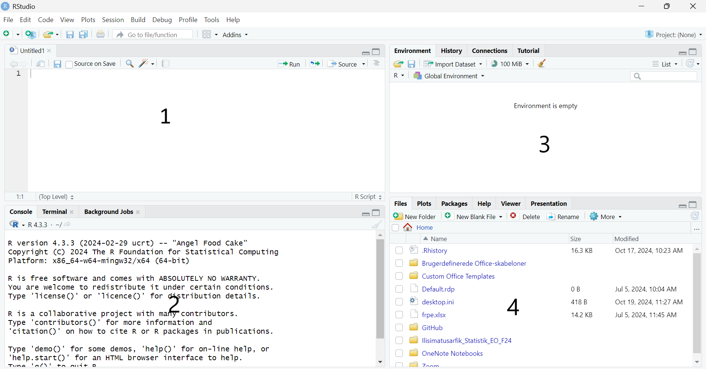The width and height of the screenshot is (706, 369).
Task: Refresh file listing in Files pane
Action: tap(695, 216)
